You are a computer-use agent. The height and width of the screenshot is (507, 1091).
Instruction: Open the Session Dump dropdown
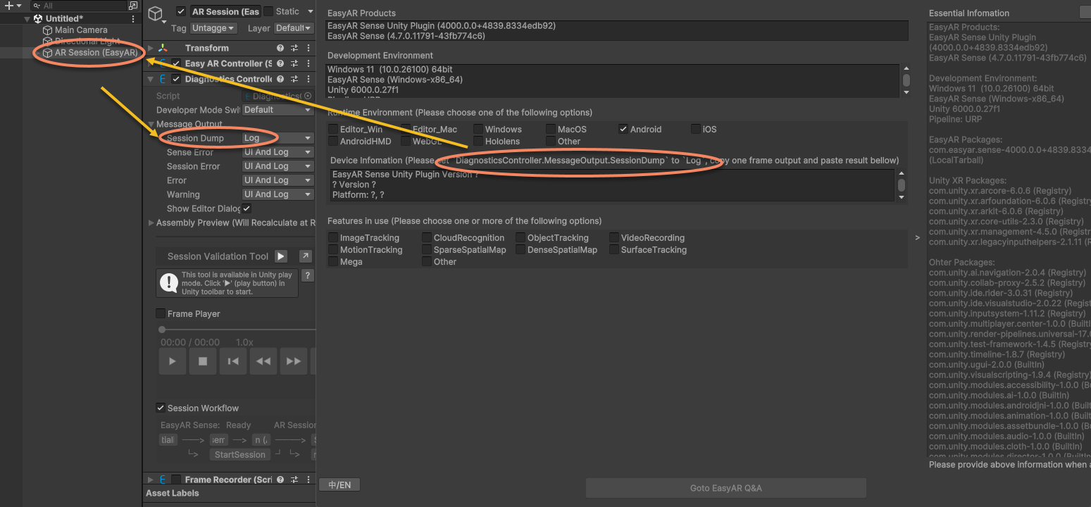(278, 138)
